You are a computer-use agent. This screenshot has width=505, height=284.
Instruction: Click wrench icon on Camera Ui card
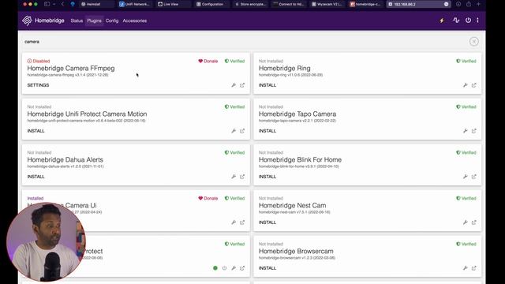tap(234, 222)
